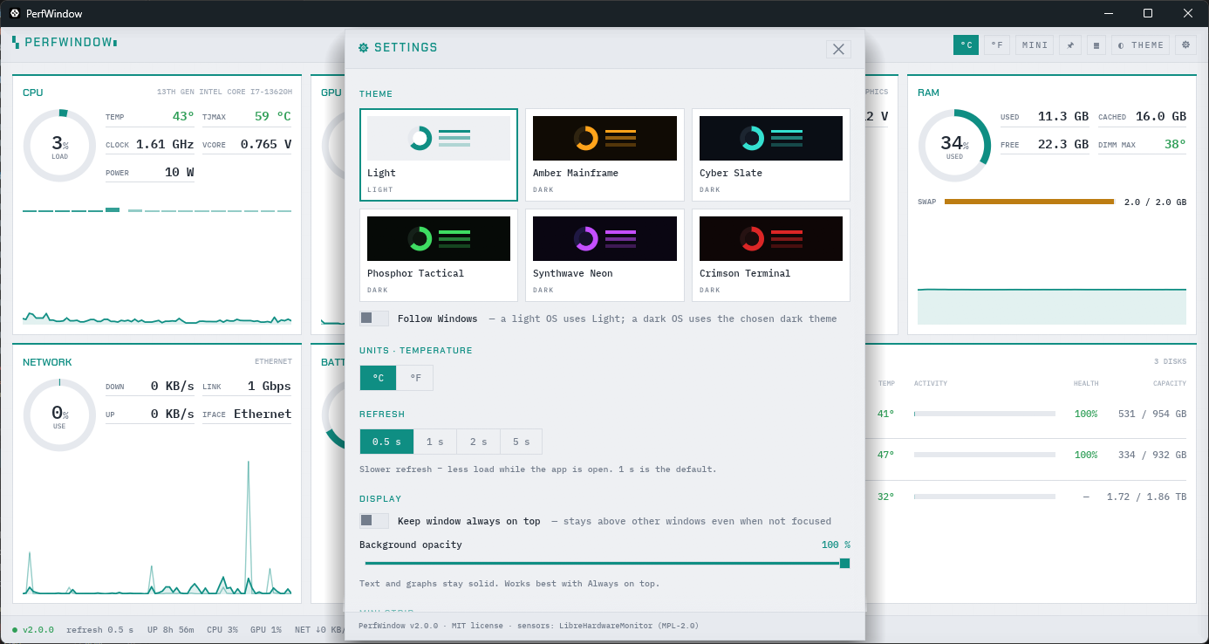Click the gear icon next to SETTINGS title
Image resolution: width=1209 pixels, height=644 pixels.
pos(364,48)
